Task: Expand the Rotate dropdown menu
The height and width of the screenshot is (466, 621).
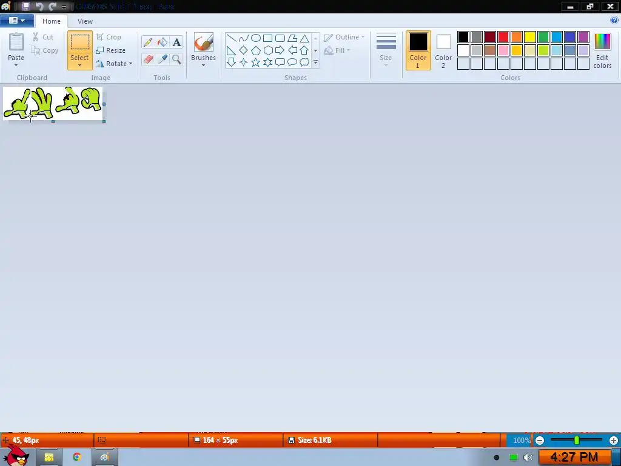Action: point(131,63)
